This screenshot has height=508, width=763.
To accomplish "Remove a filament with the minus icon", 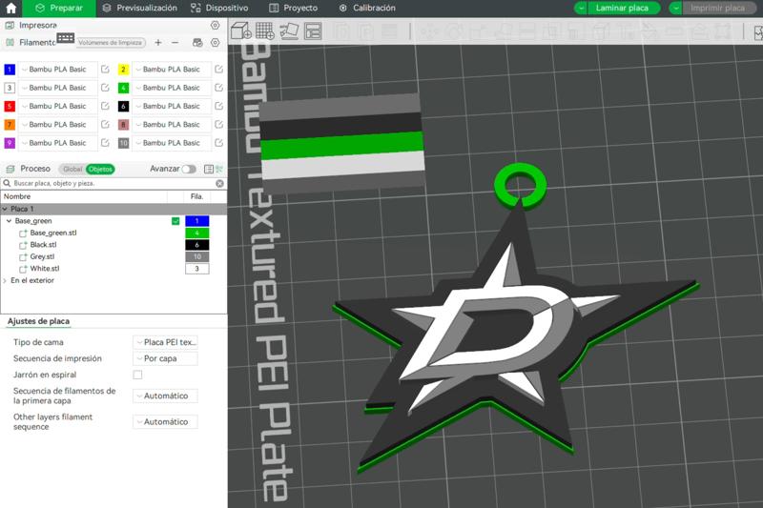I will tap(175, 43).
